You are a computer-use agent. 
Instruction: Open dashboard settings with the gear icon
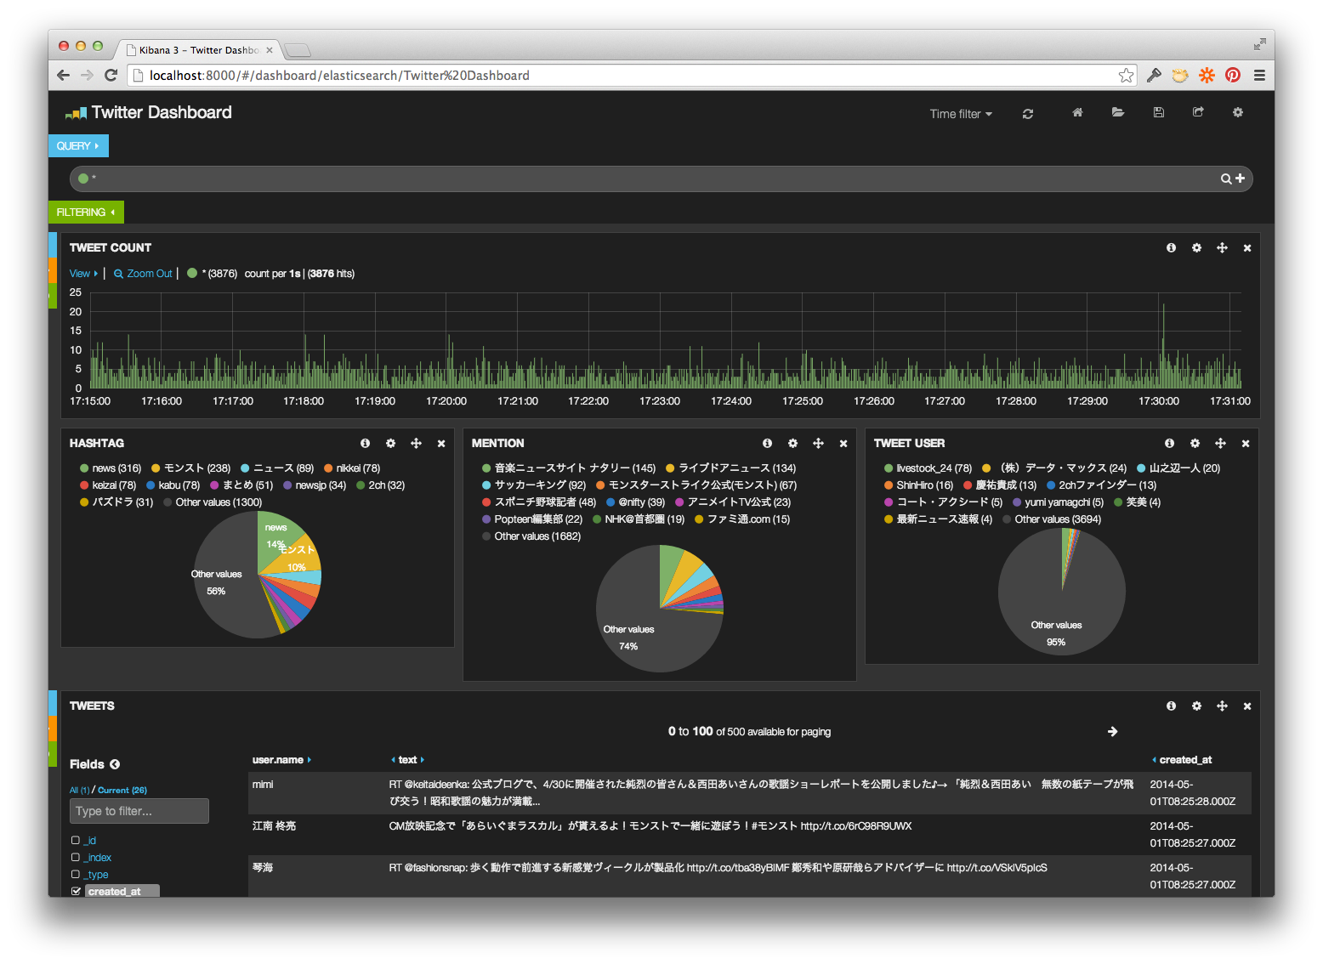1238,112
